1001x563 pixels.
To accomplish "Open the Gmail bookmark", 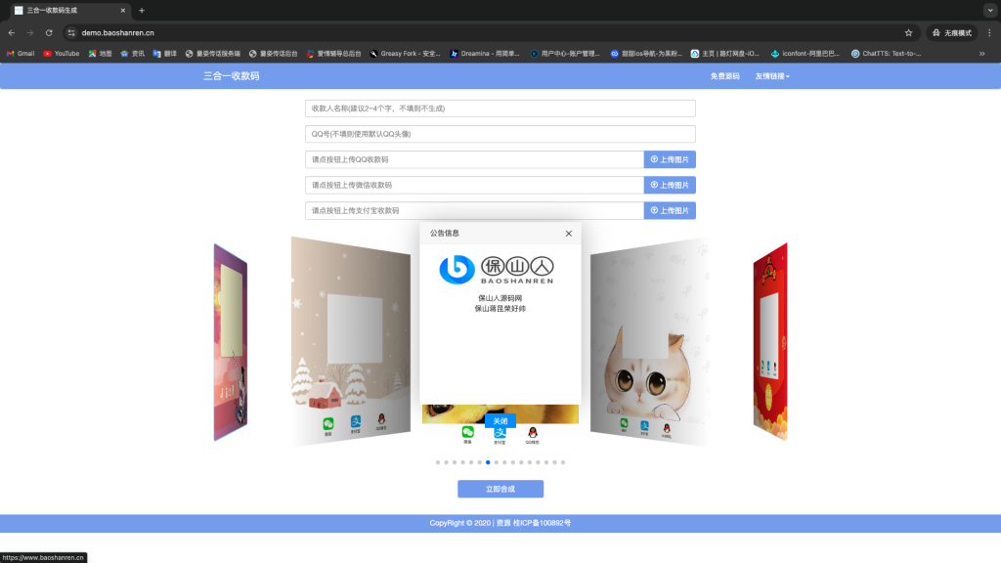I will pyautogui.click(x=21, y=54).
